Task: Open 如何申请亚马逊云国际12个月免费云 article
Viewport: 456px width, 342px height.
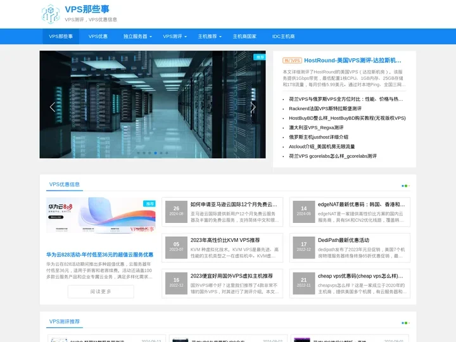Action: pos(234,205)
